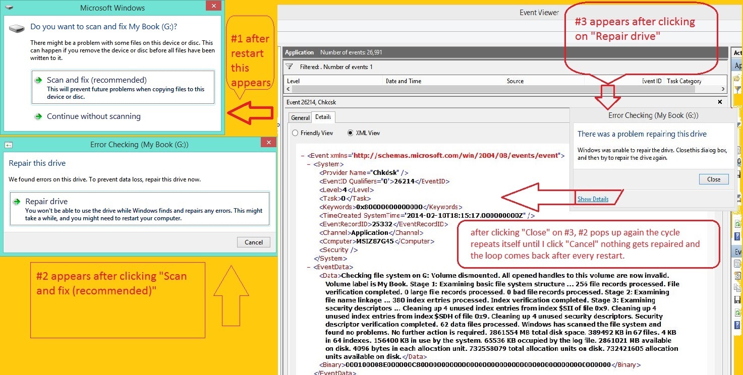Viewport: 743px width, 375px height.
Task: Switch to the Details tab
Action: coord(323,117)
